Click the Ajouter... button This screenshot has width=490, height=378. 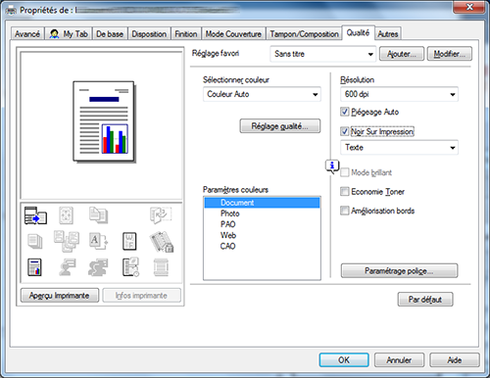(x=402, y=54)
